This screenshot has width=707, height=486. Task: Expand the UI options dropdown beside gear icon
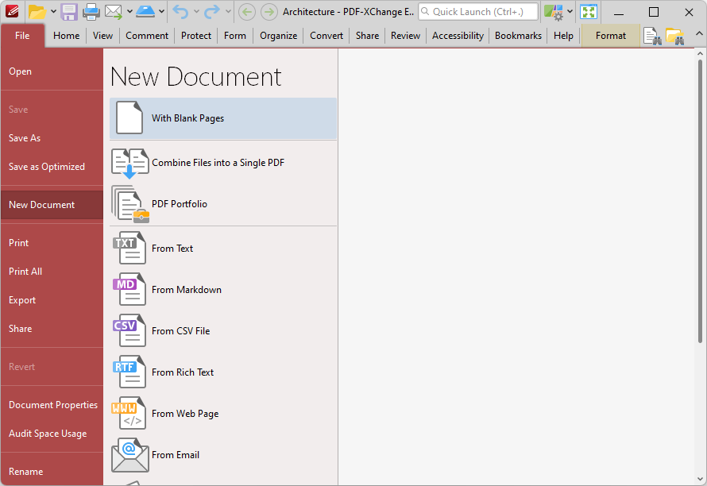coord(570,12)
